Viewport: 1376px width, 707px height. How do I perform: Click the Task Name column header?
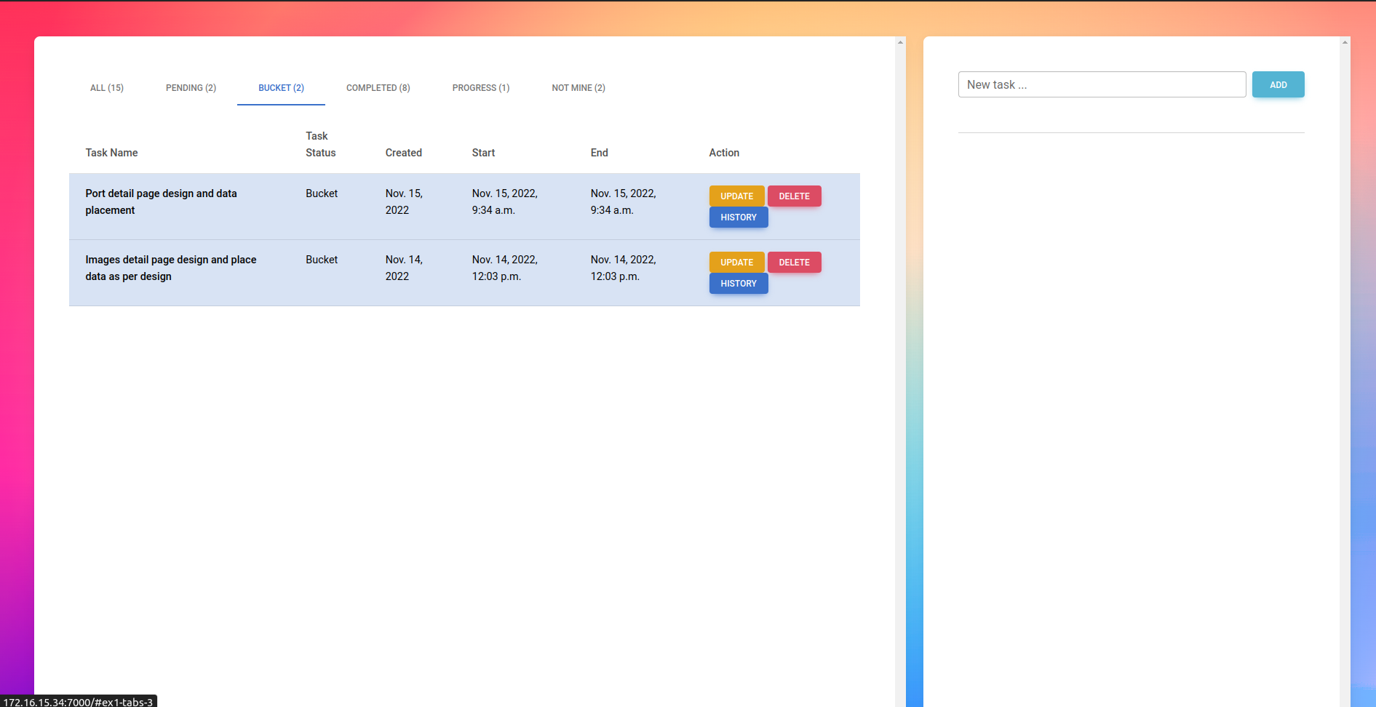(111, 153)
